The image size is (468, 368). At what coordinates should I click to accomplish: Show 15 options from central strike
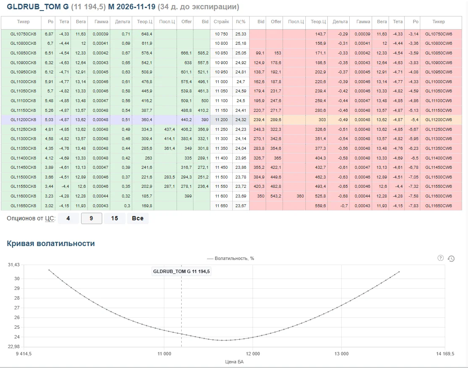[x=114, y=218]
